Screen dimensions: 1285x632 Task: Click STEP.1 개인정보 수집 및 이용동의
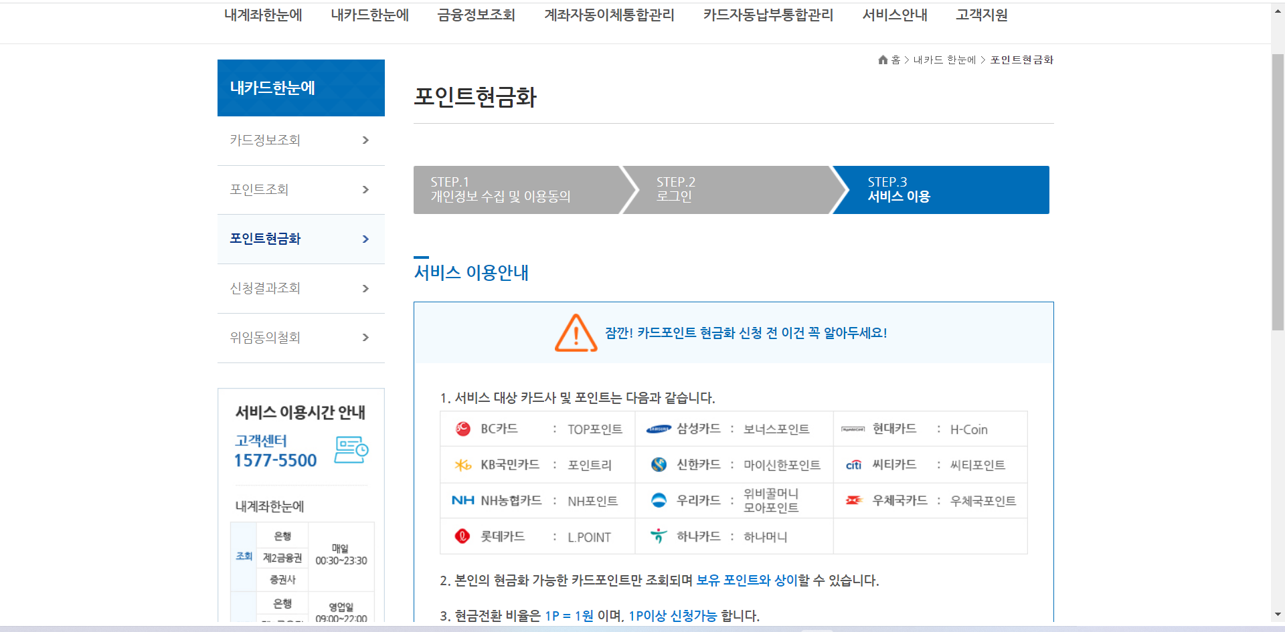pyautogui.click(x=517, y=190)
